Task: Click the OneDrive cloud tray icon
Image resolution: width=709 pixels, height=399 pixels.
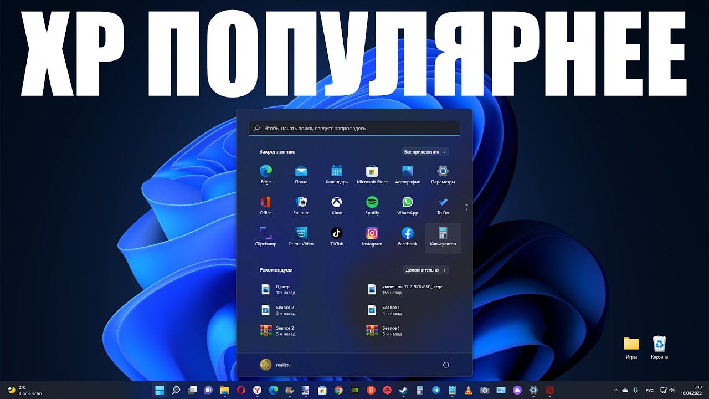Action: pos(625,390)
